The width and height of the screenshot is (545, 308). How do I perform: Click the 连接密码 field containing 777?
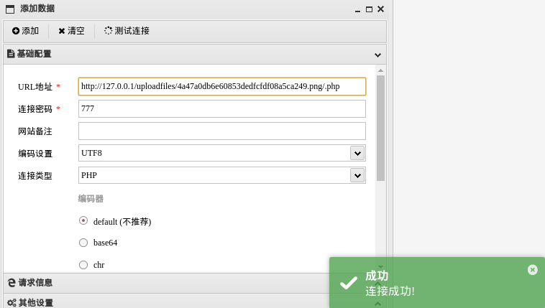pyautogui.click(x=222, y=108)
